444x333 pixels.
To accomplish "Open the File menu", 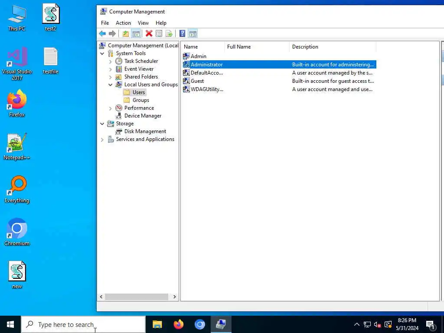I will (105, 23).
